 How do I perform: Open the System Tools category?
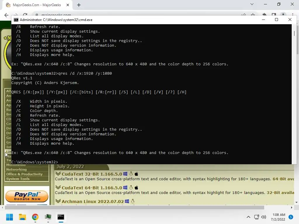point(18,179)
